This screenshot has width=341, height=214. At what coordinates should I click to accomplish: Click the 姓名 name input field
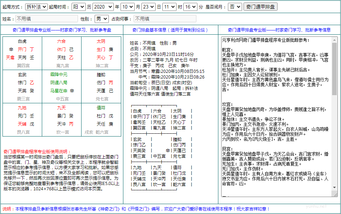tap(46, 18)
